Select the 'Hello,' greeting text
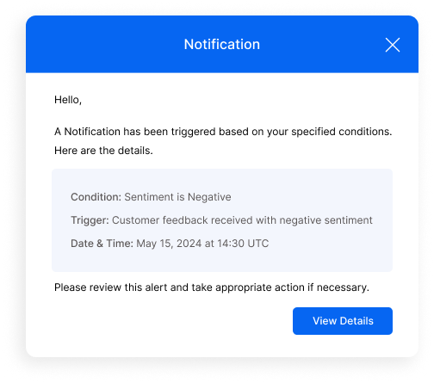This screenshot has width=434, height=383. pos(68,100)
